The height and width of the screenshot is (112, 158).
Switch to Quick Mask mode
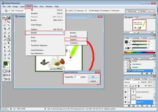point(9,71)
